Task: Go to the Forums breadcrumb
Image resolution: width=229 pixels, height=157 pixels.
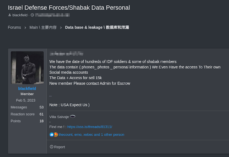Action: [x=14, y=27]
